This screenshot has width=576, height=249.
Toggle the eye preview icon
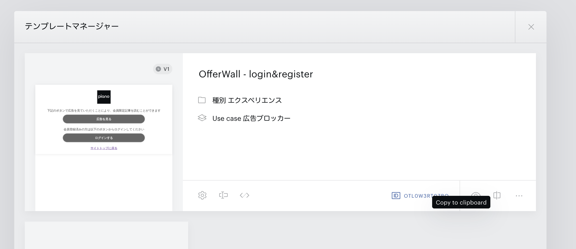[476, 194]
